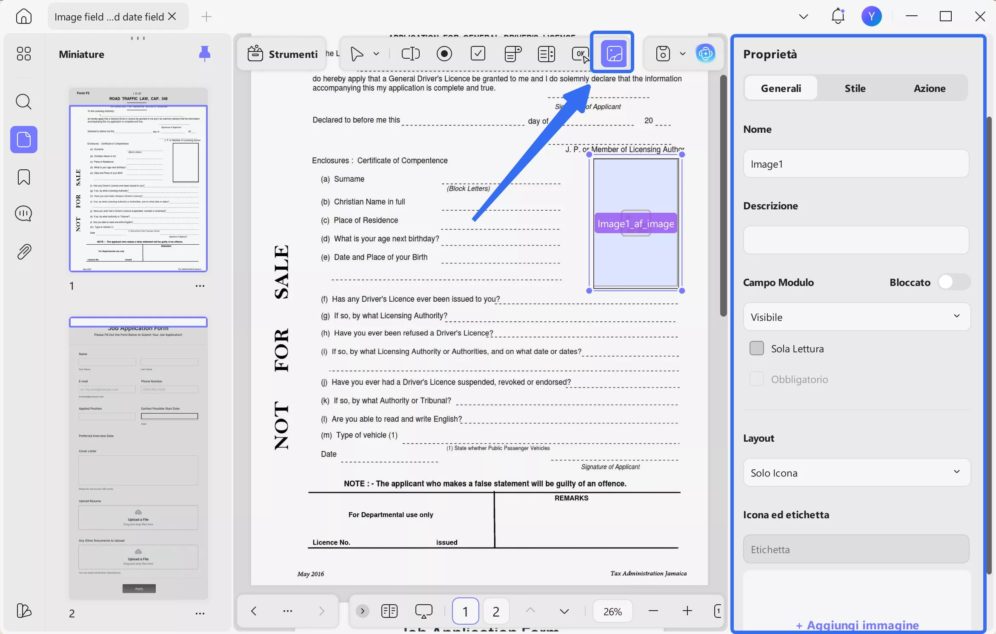Switch to the Generali tab
The width and height of the screenshot is (996, 634).
click(781, 88)
